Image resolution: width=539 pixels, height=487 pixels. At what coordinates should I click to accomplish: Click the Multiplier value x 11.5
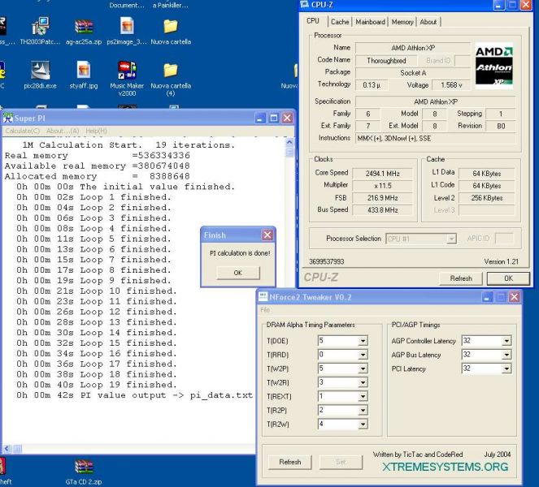click(x=382, y=186)
